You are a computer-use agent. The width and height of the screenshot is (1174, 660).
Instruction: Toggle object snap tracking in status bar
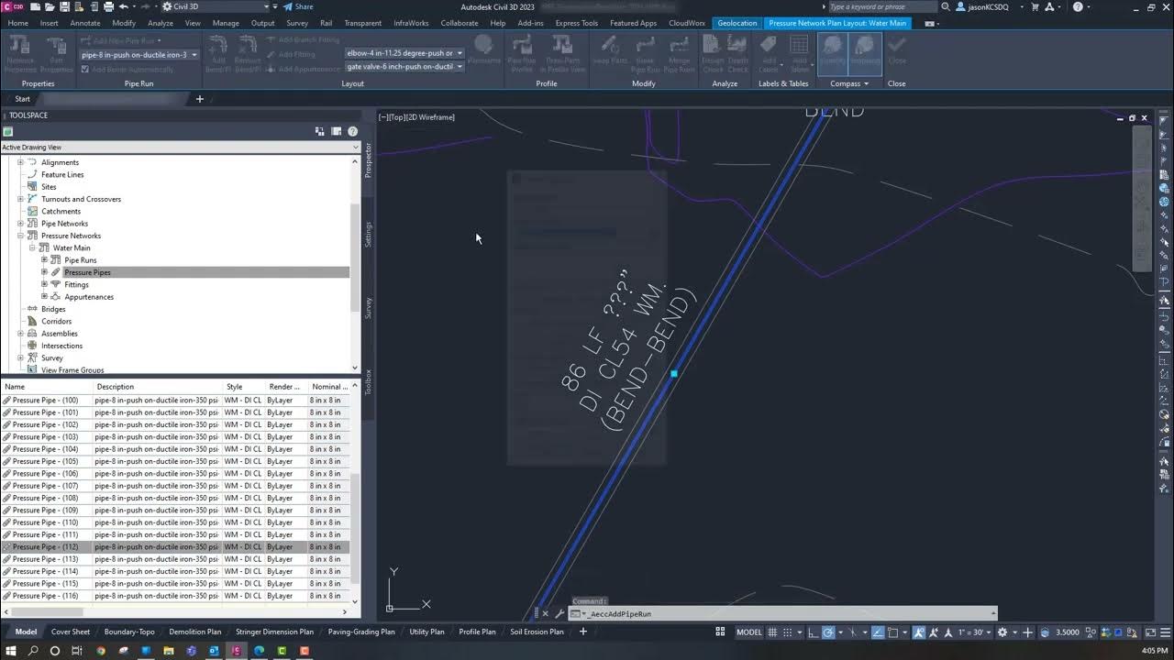[x=878, y=632]
